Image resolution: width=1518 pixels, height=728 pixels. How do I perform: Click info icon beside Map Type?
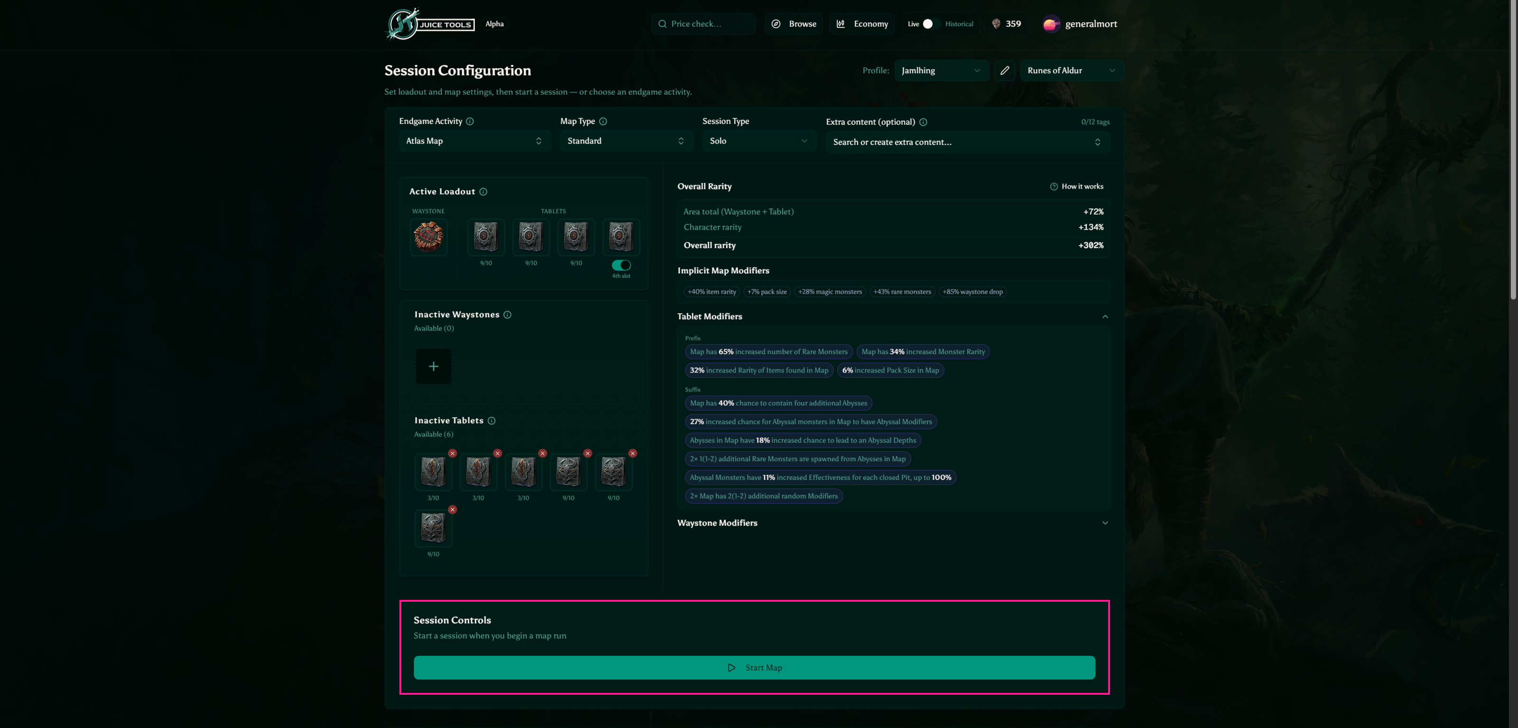603,121
